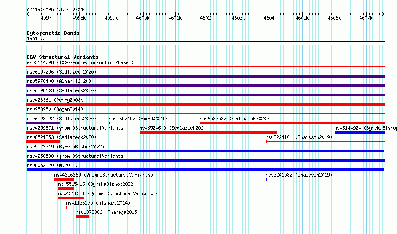Open the nsv5523319 (ByrskaBishop2022) label
The width and height of the screenshot is (397, 234).
(x=66, y=147)
